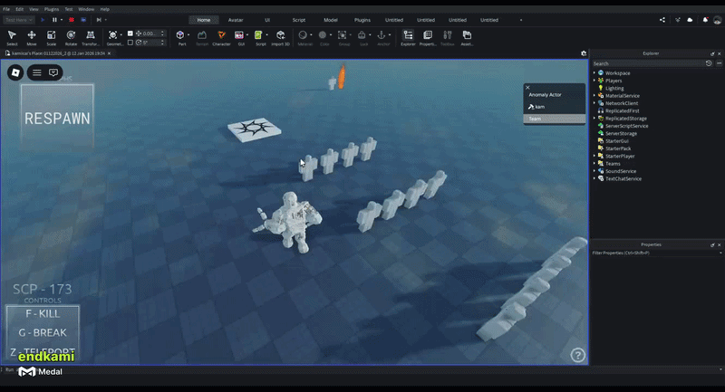Image resolution: width=725 pixels, height=392 pixels.
Task: Focus the Filter Properties field
Action: (655, 253)
